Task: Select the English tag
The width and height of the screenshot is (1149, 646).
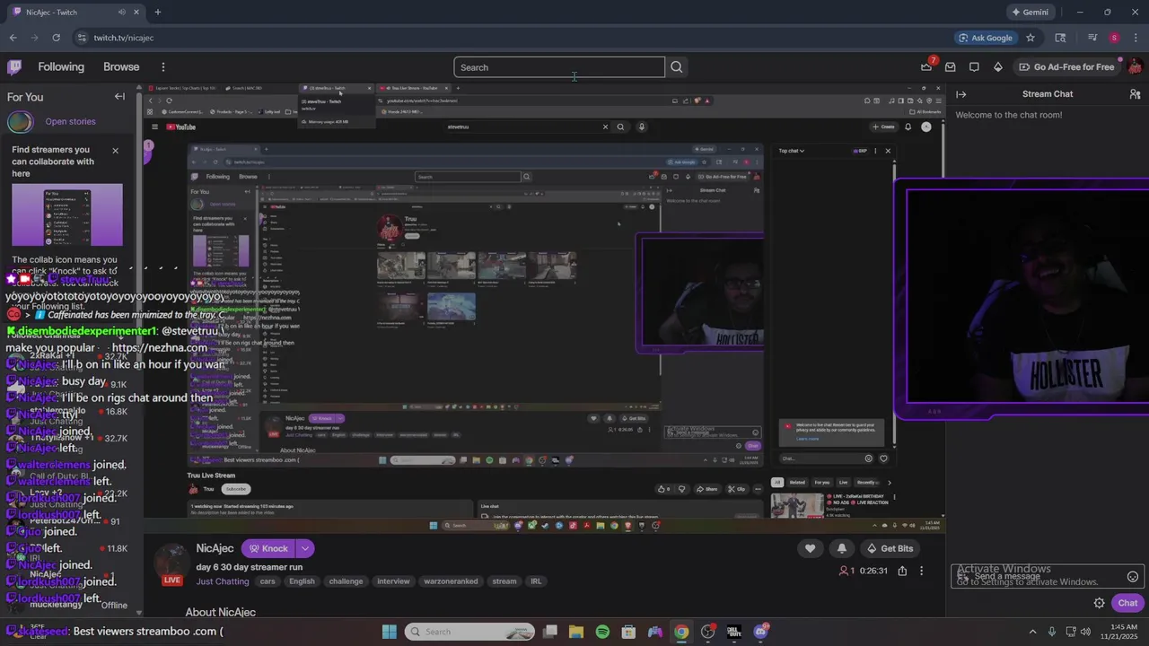Action: pyautogui.click(x=302, y=581)
